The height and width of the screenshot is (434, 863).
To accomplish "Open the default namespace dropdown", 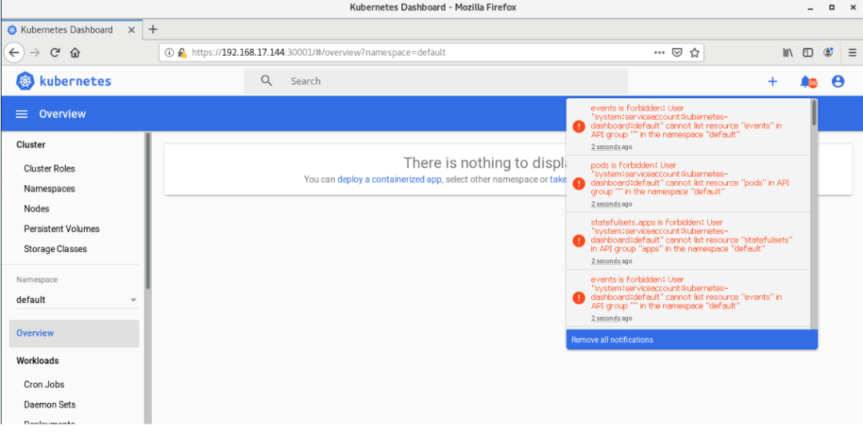I will (77, 300).
